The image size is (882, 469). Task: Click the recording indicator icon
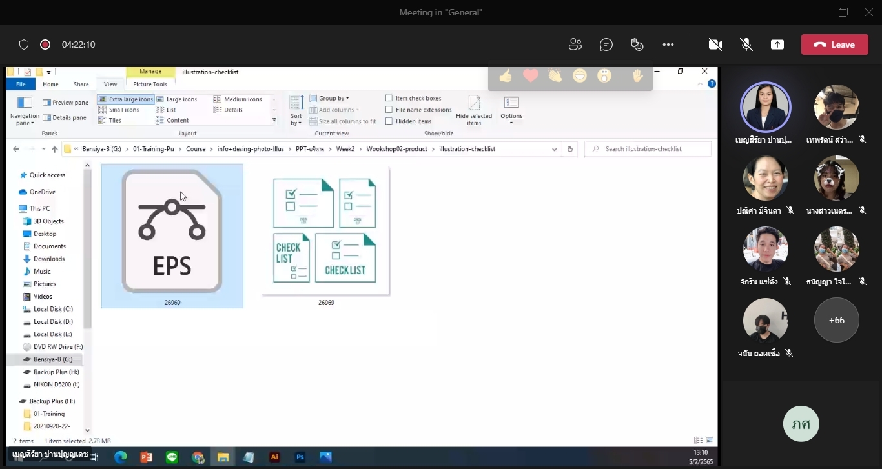[x=45, y=45]
